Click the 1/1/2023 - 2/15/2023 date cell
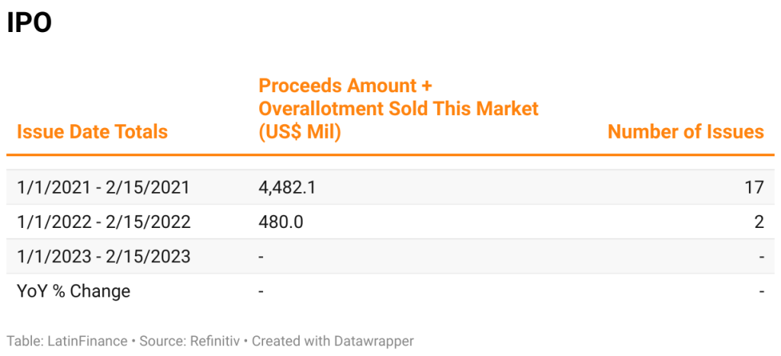Screen dimensions: 781x356 coord(103,256)
